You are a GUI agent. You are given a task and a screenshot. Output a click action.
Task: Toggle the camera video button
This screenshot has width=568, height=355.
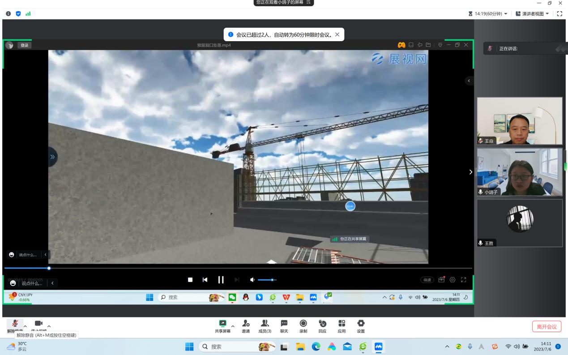[38, 324]
